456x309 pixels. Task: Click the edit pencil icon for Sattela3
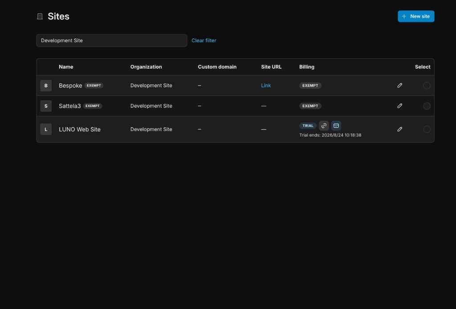[x=399, y=106]
